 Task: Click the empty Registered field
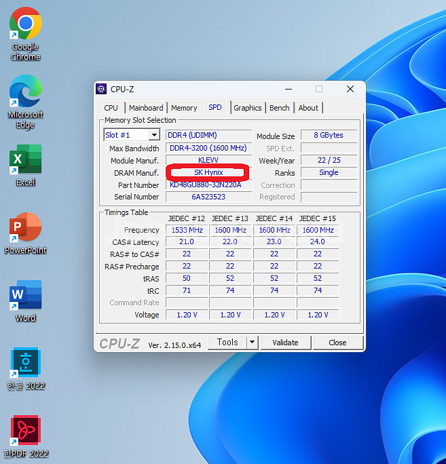coord(329,197)
